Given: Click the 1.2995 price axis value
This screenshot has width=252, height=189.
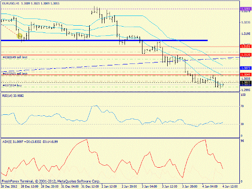Looking at the screenshot, I should tap(246, 90).
